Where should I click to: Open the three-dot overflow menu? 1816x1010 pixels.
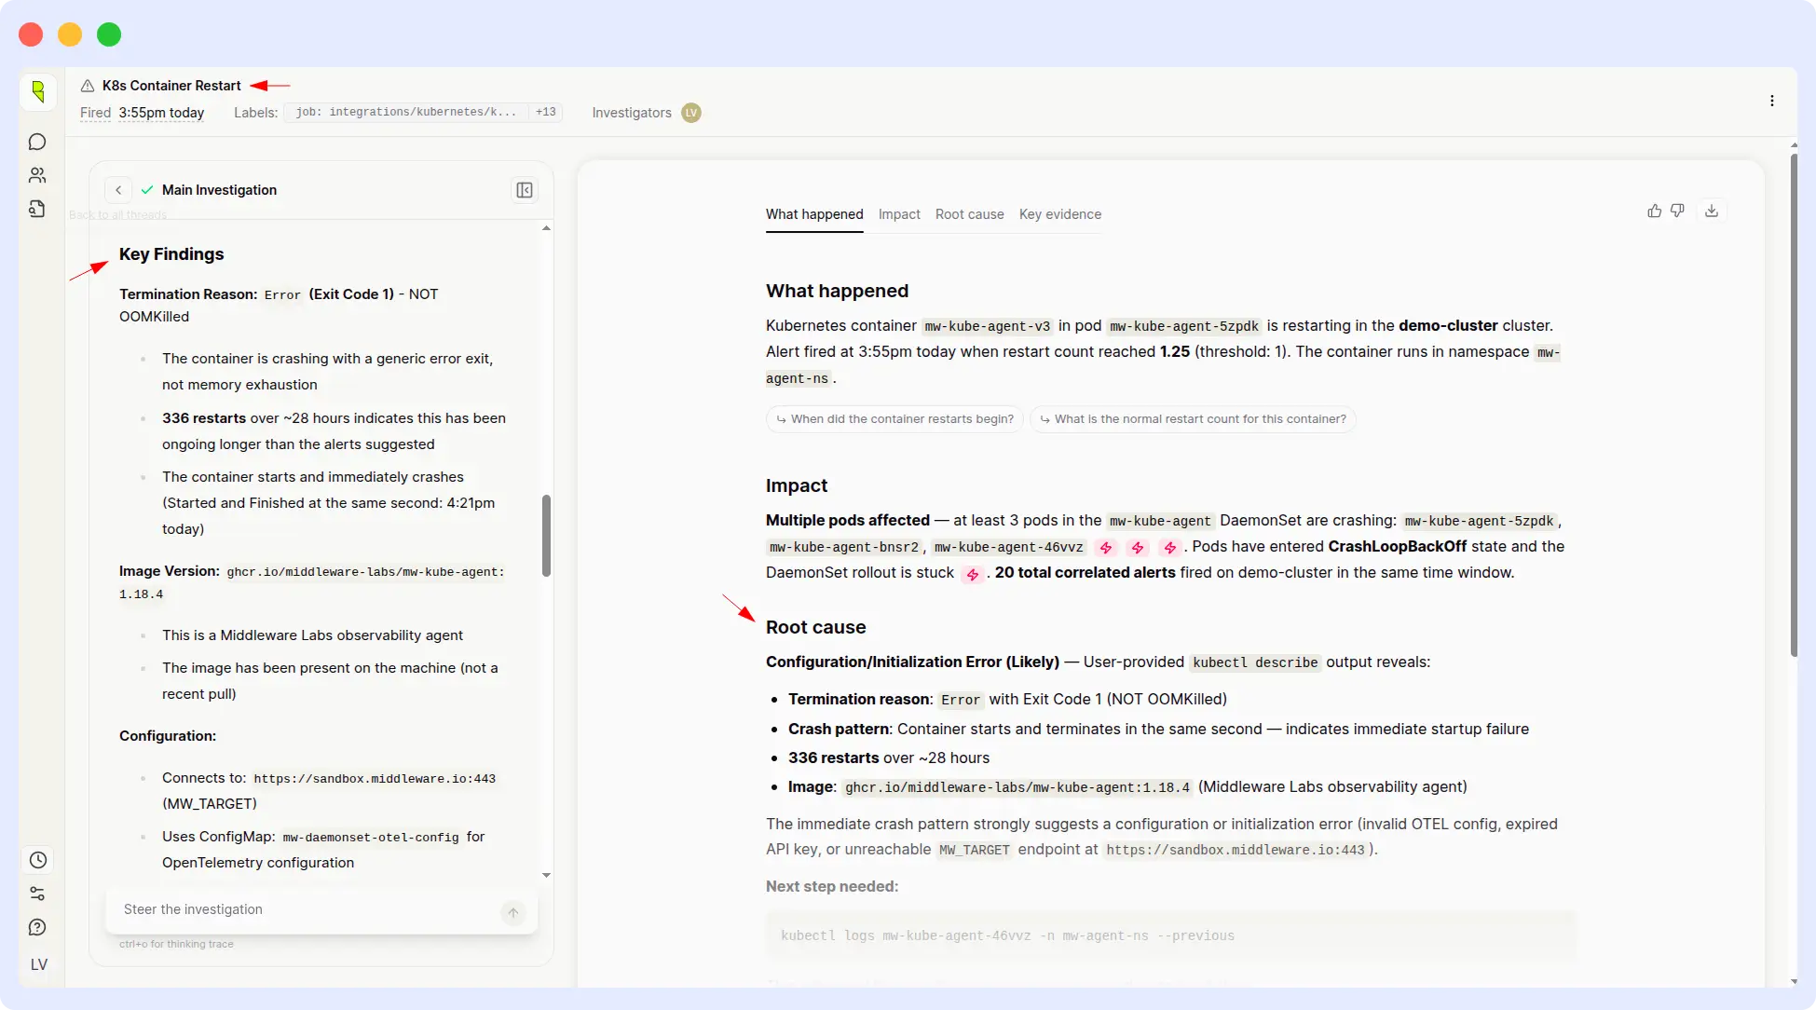point(1773,101)
